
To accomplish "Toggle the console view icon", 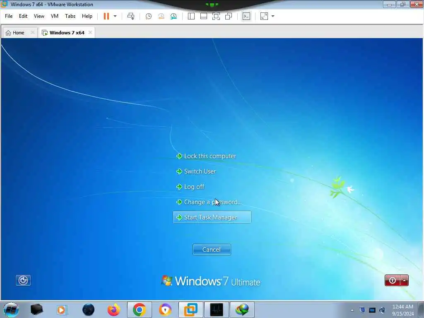I will [246, 16].
